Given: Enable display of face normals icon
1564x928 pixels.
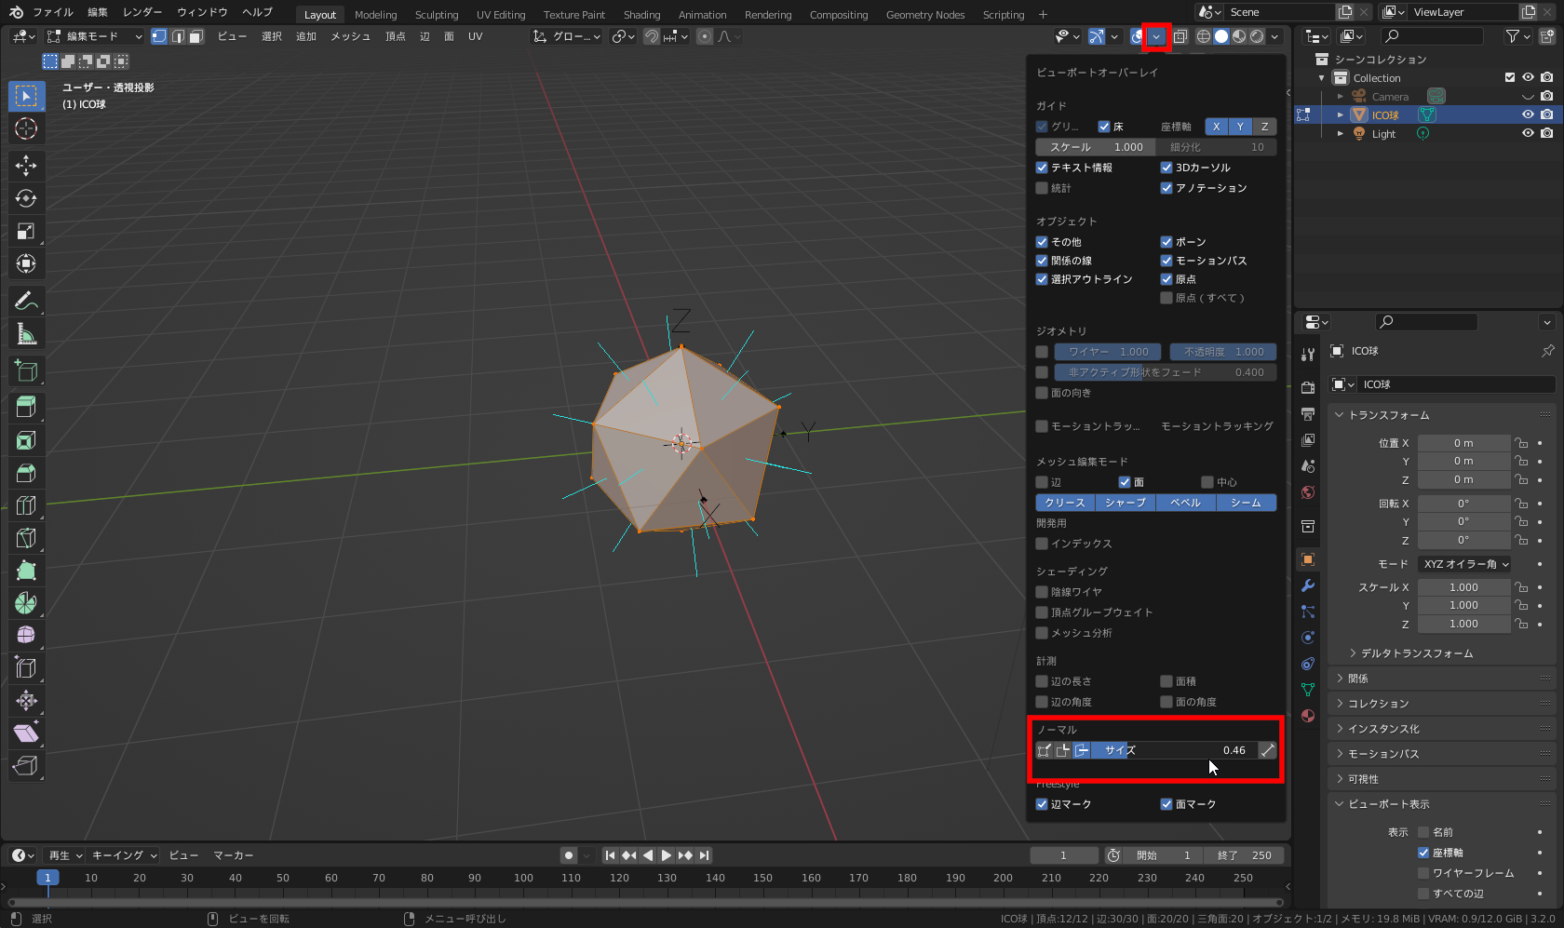Looking at the screenshot, I should (x=1082, y=750).
